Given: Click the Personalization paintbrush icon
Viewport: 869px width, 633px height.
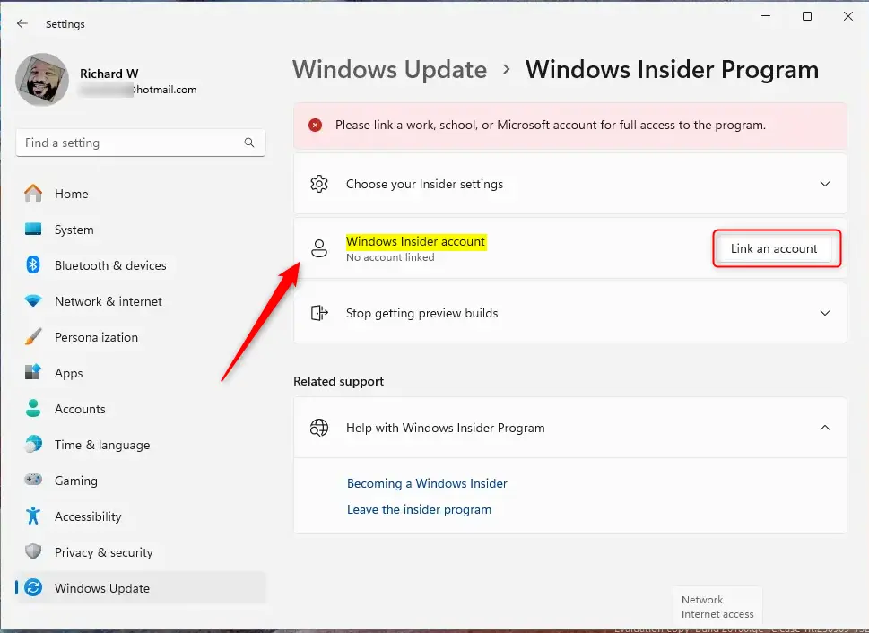Looking at the screenshot, I should point(33,336).
